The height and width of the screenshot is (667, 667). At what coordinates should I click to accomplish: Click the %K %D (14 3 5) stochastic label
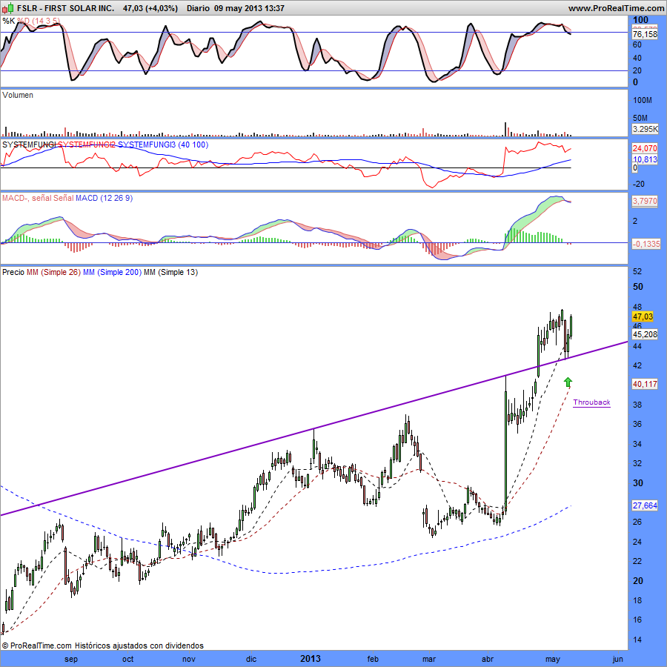click(31, 21)
